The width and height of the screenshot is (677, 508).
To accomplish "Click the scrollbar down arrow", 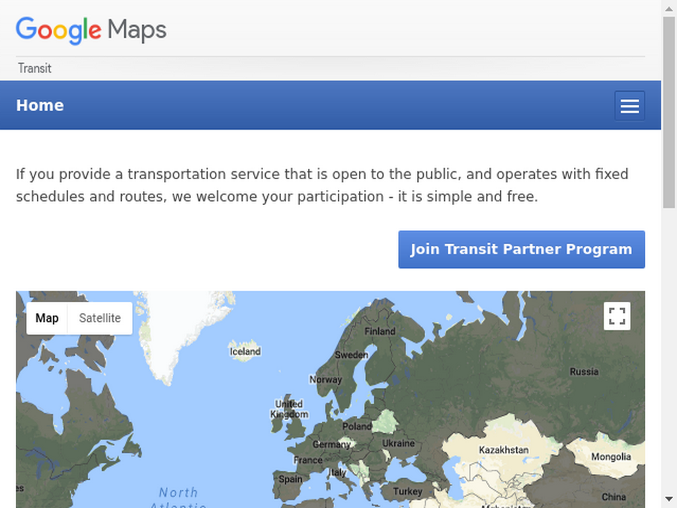I will click(x=669, y=499).
